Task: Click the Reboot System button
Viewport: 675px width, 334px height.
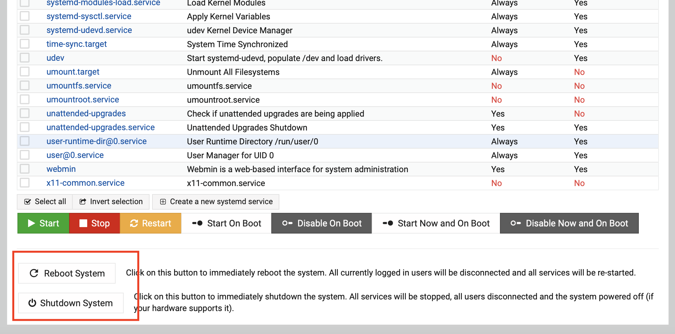Action: point(67,273)
